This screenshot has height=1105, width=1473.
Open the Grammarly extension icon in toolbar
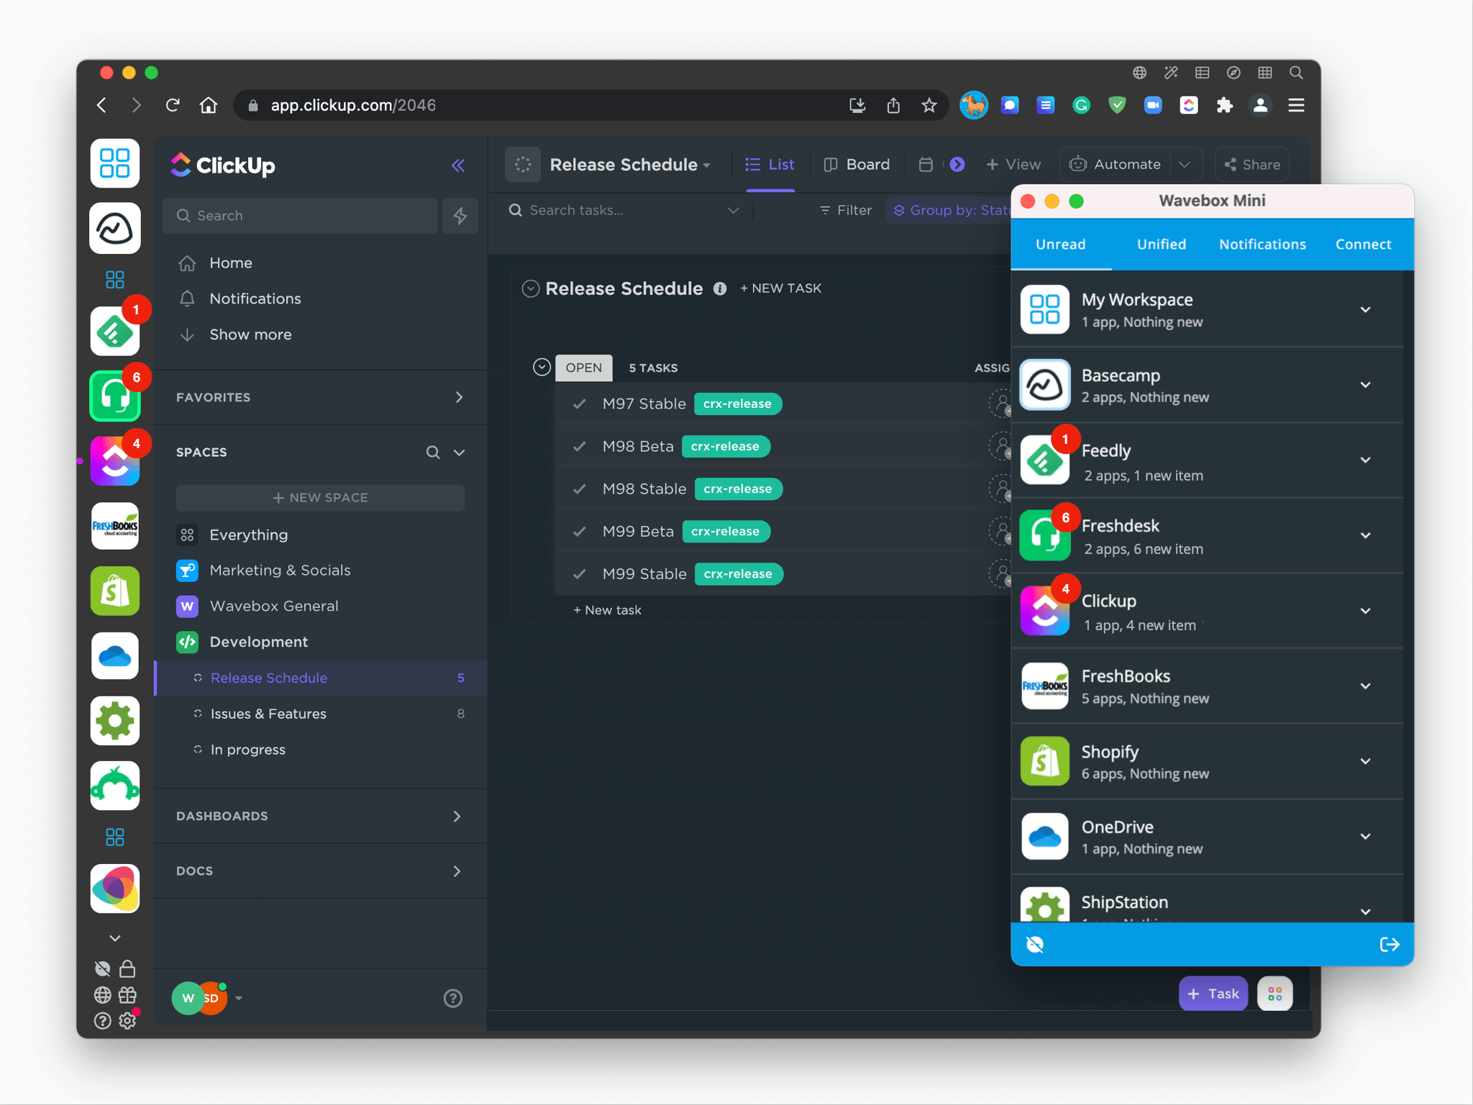click(x=1081, y=105)
